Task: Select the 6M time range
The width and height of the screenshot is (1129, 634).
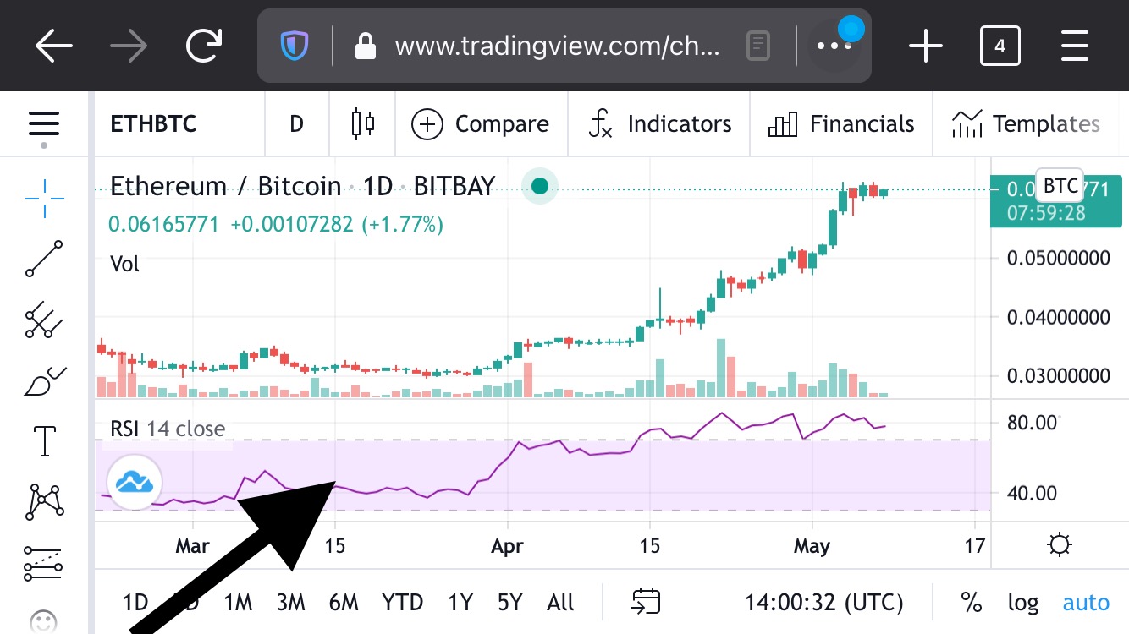Action: [x=344, y=603]
